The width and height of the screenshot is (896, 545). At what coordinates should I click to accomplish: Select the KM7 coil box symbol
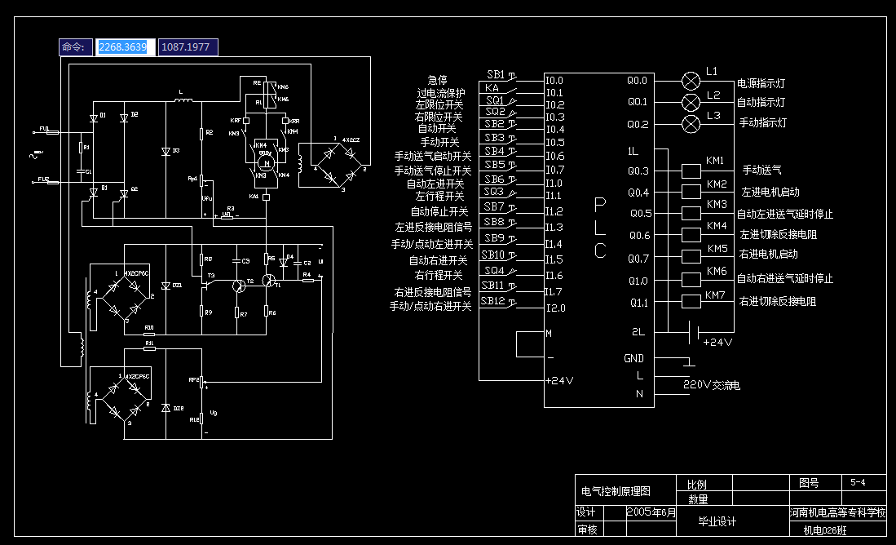(691, 301)
